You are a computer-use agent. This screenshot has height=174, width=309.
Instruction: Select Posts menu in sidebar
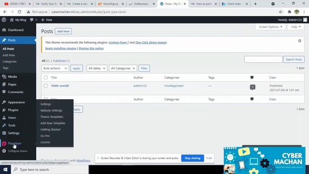point(12,40)
